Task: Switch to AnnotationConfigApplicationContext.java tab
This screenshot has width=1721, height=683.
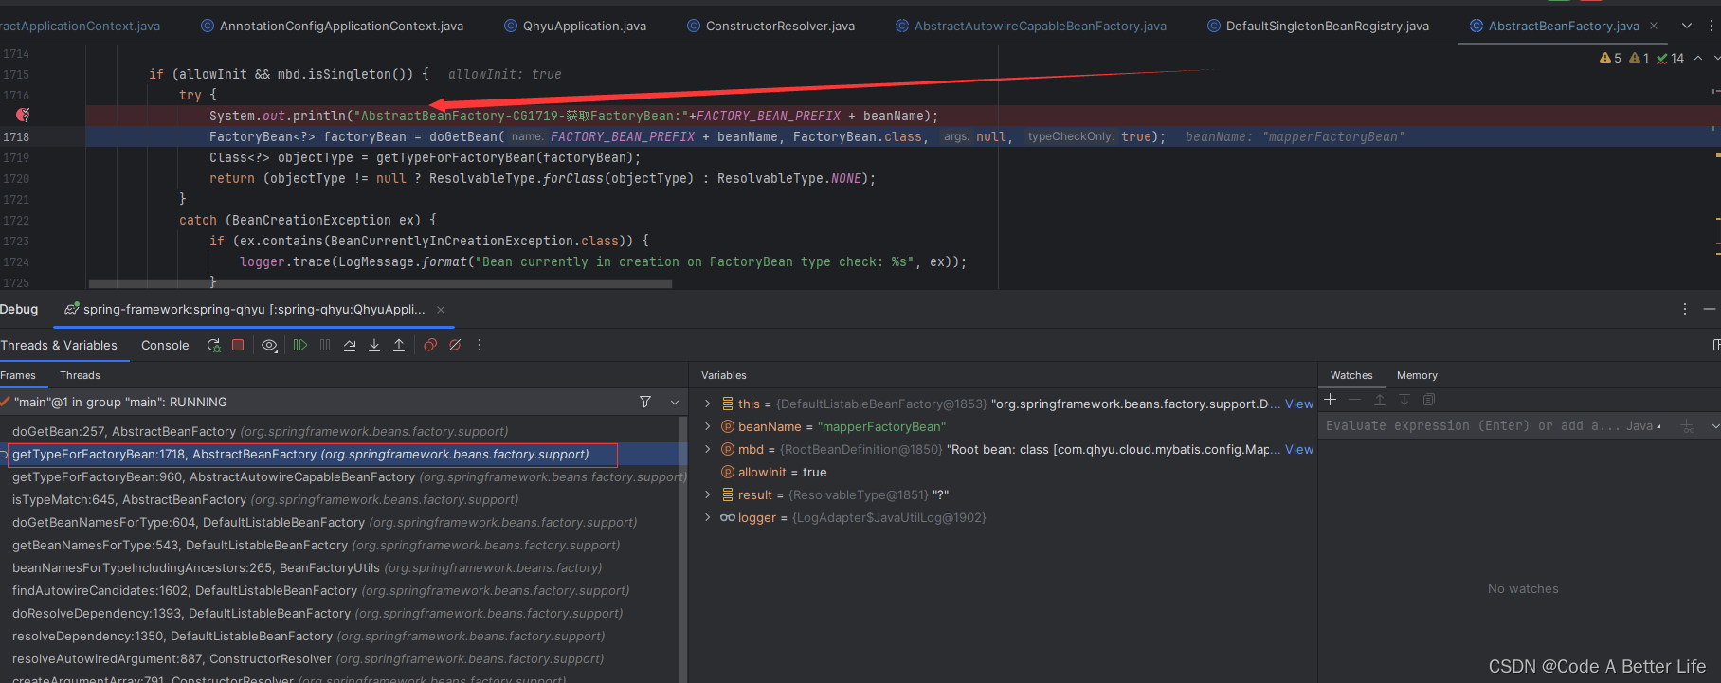Action: tap(333, 26)
